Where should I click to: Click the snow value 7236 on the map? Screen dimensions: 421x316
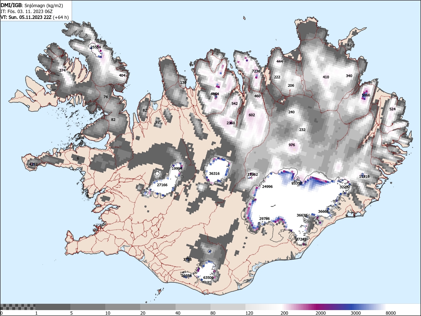256,71
